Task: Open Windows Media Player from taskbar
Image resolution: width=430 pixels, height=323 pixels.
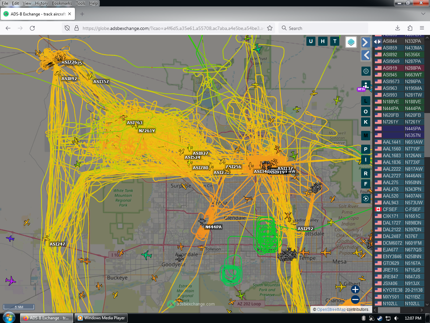Action: coord(101,318)
